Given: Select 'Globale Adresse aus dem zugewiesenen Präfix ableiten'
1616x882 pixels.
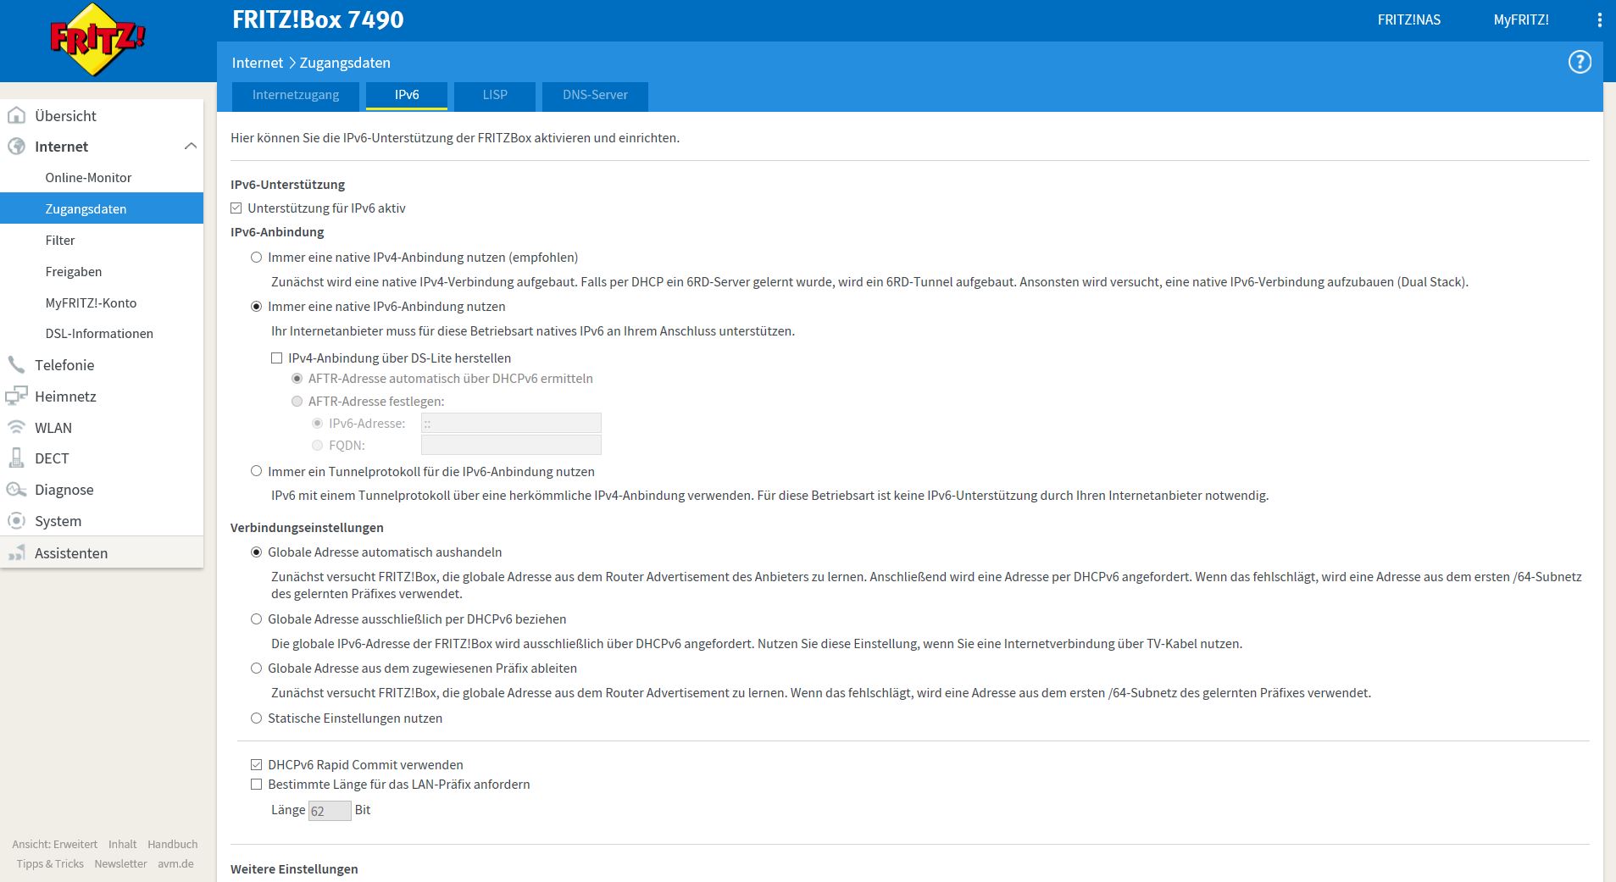Looking at the screenshot, I should [256, 668].
